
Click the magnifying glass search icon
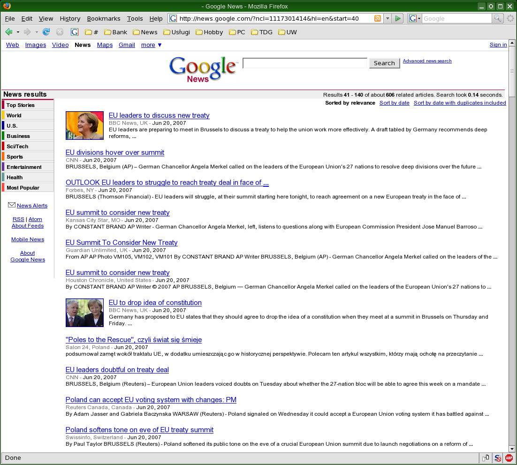point(497,19)
